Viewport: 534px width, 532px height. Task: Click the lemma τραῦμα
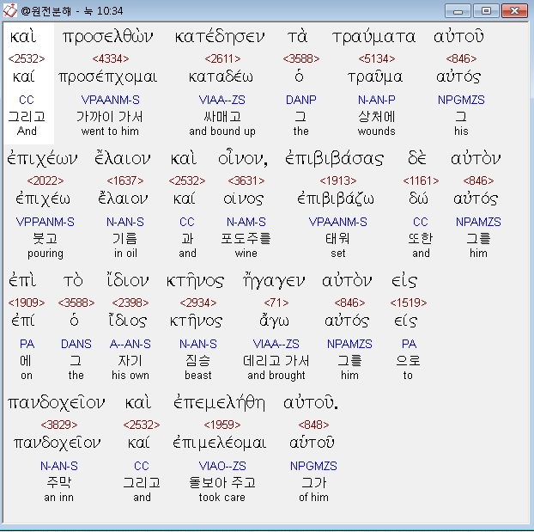[x=375, y=77]
